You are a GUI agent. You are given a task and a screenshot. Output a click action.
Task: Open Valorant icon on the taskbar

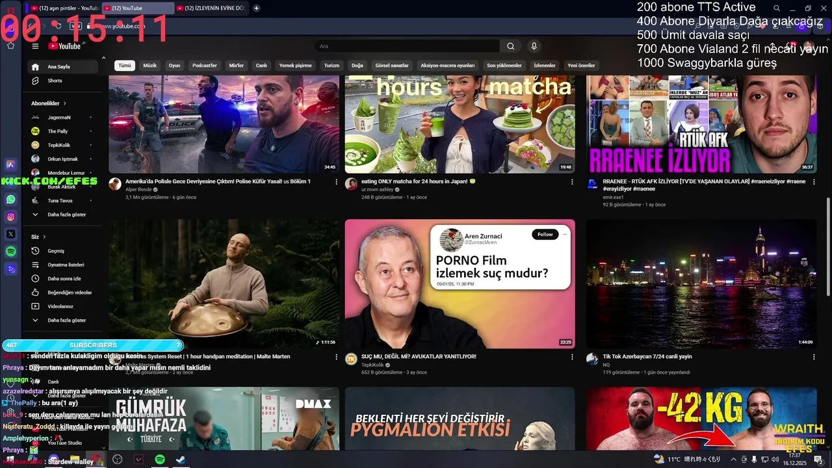138,460
